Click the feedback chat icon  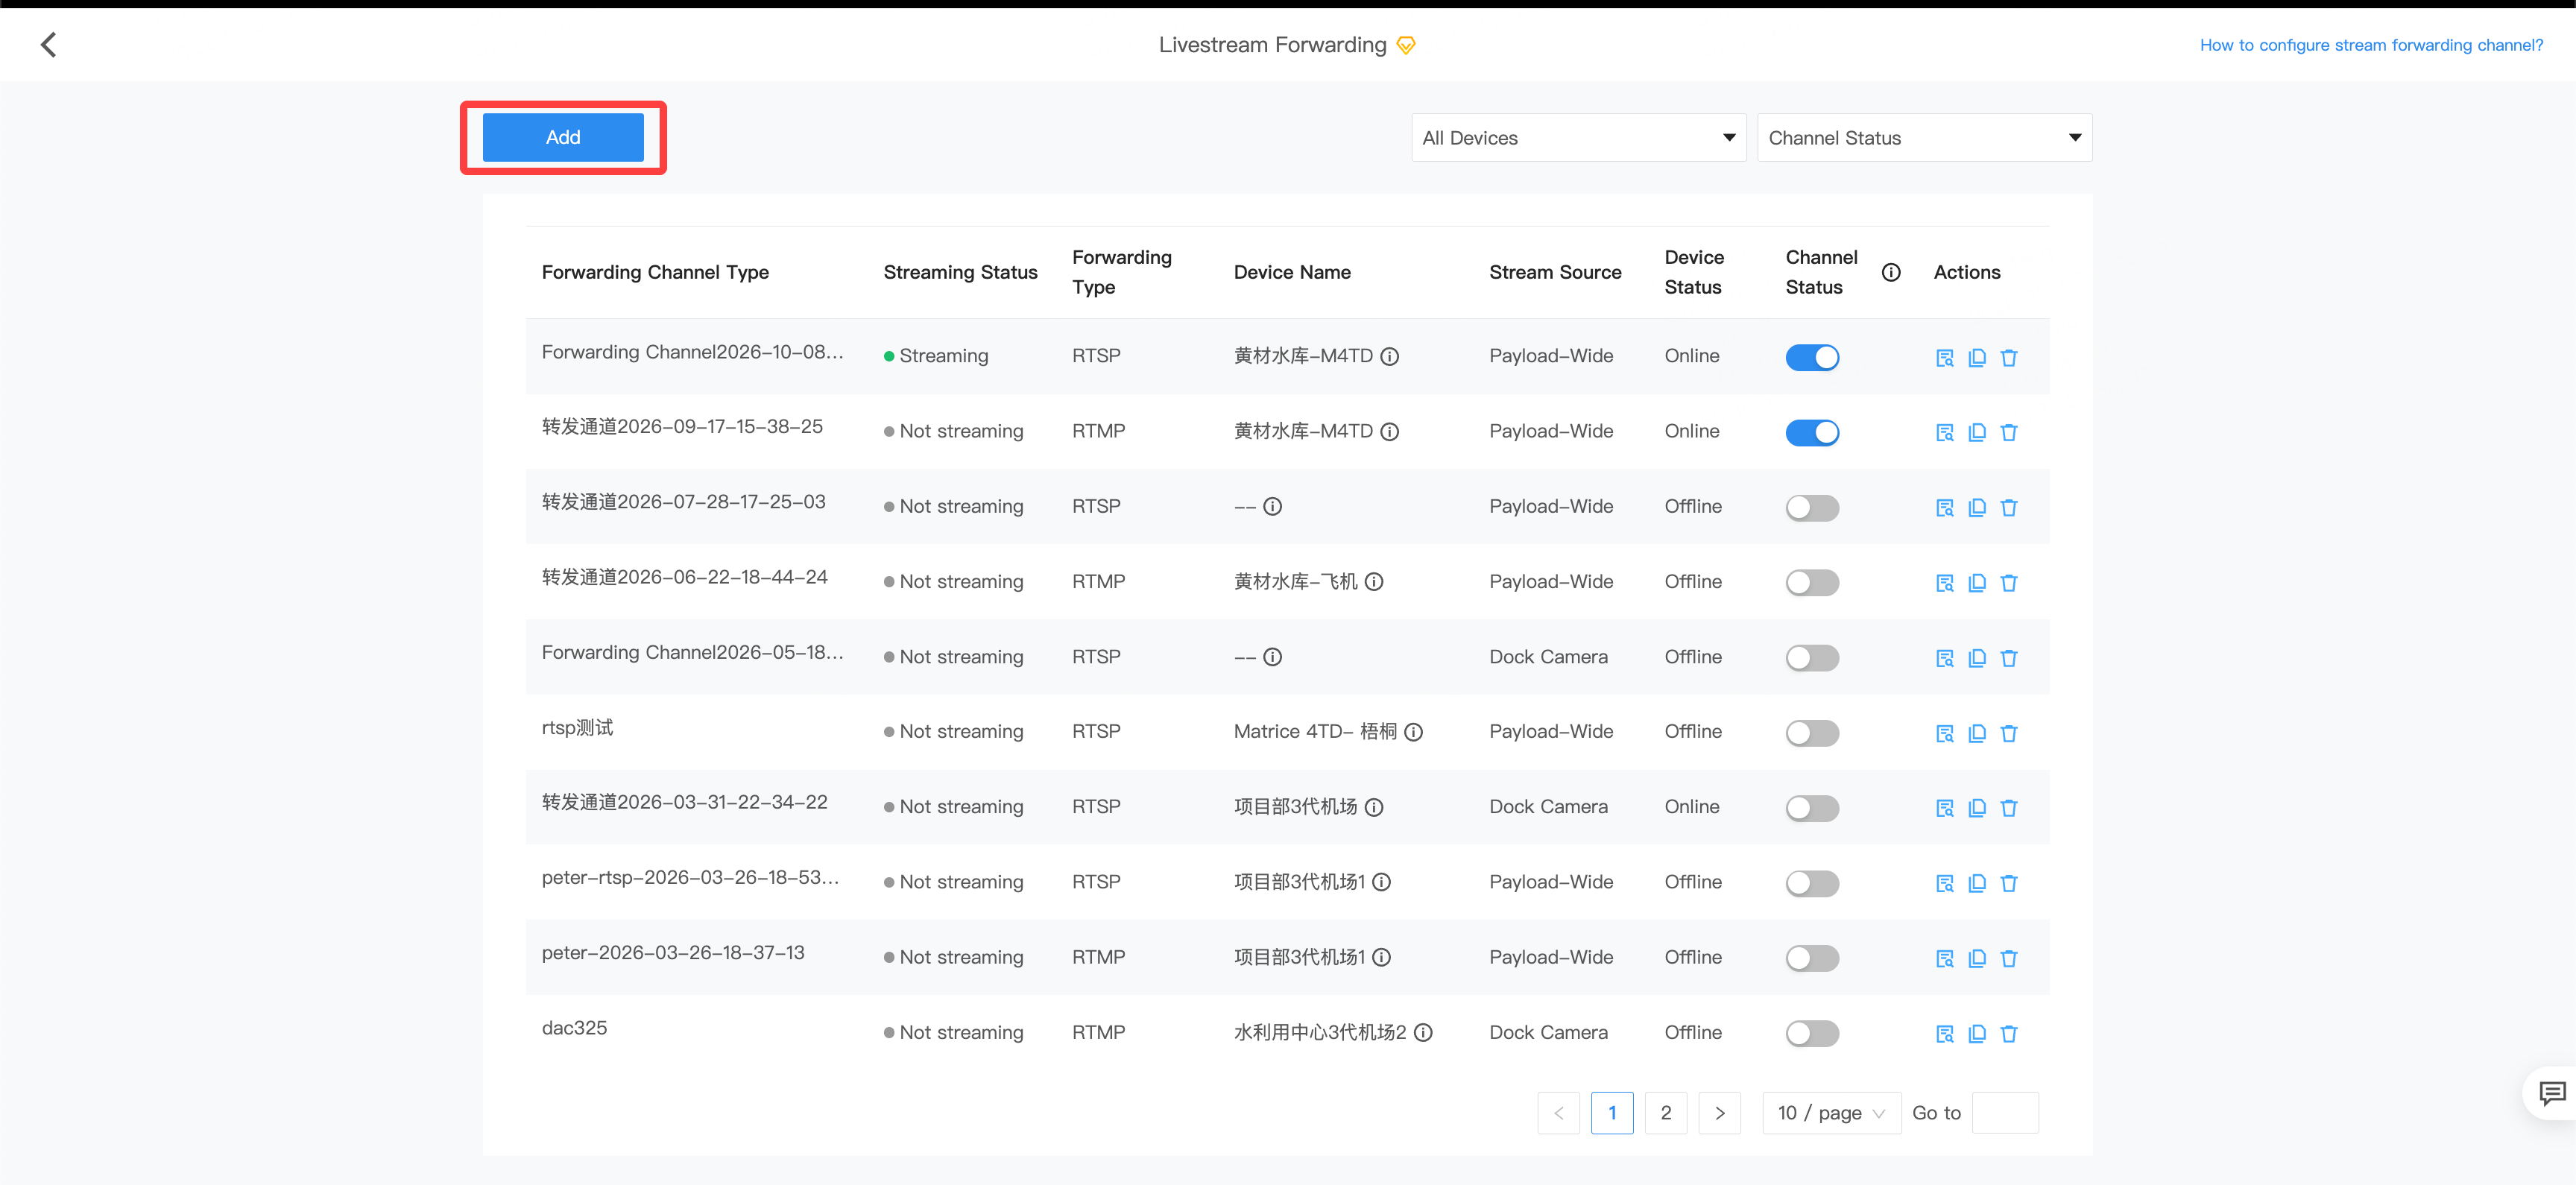coord(2551,1093)
